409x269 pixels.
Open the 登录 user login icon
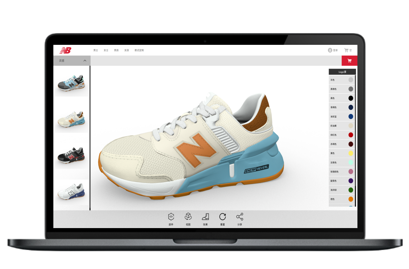tap(330, 50)
